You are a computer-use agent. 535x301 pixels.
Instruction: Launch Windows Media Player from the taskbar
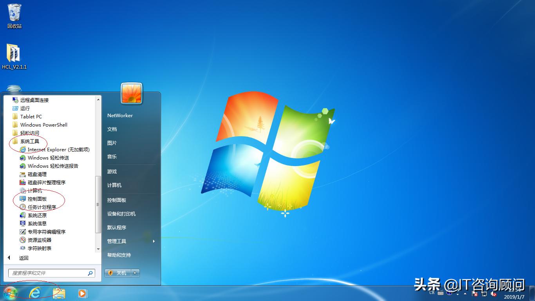point(82,293)
